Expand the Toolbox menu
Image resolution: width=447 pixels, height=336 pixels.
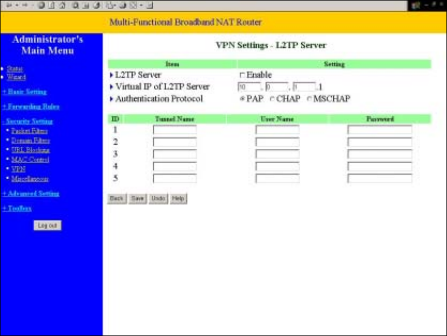click(17, 209)
